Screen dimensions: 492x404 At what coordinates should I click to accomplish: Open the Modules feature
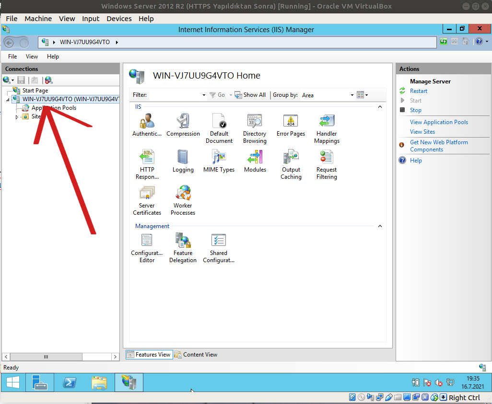click(255, 161)
